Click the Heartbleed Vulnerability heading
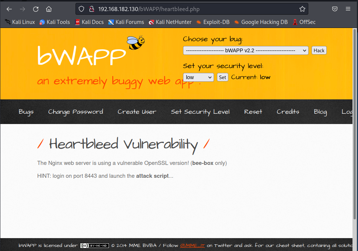358x251 pixels. [123, 145]
